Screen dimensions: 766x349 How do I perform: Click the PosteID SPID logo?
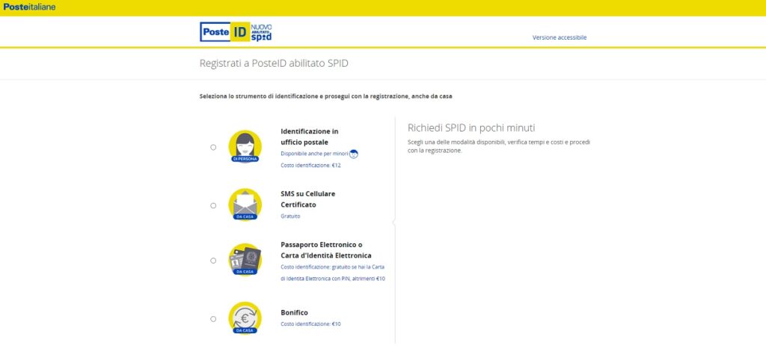(236, 31)
